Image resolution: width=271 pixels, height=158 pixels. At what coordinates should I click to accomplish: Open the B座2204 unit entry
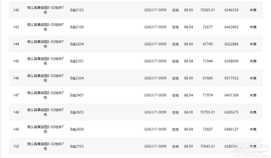point(77,44)
